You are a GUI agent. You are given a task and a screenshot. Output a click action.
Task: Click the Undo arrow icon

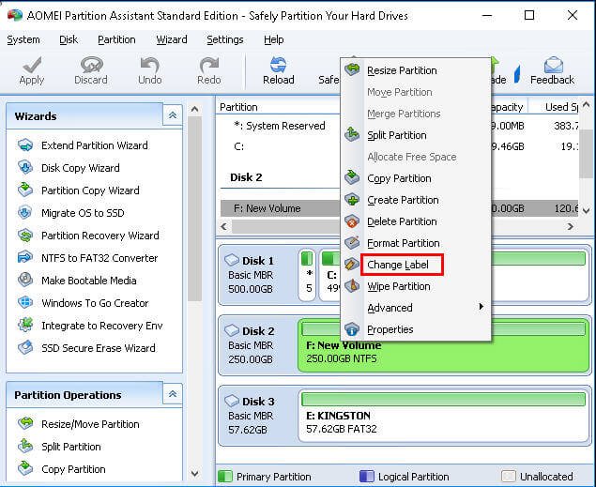point(150,65)
